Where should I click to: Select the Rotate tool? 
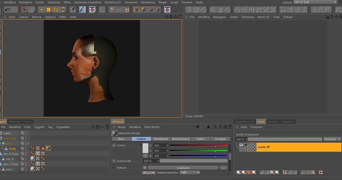tap(56, 10)
